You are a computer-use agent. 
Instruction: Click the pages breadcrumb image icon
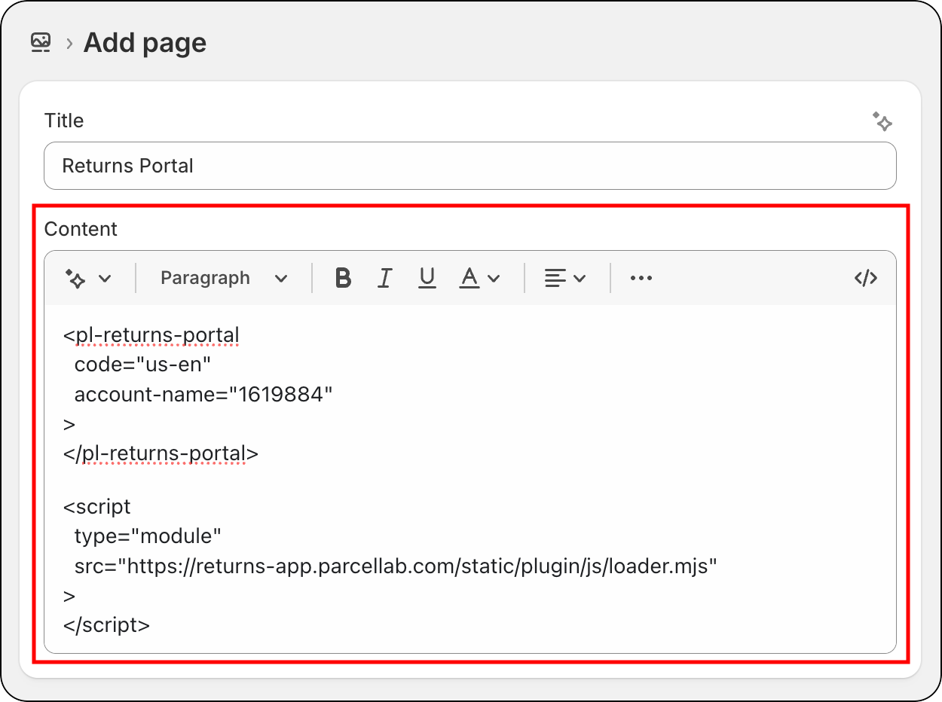tap(40, 42)
